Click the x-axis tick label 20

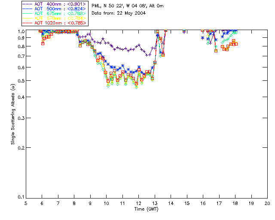267,203
